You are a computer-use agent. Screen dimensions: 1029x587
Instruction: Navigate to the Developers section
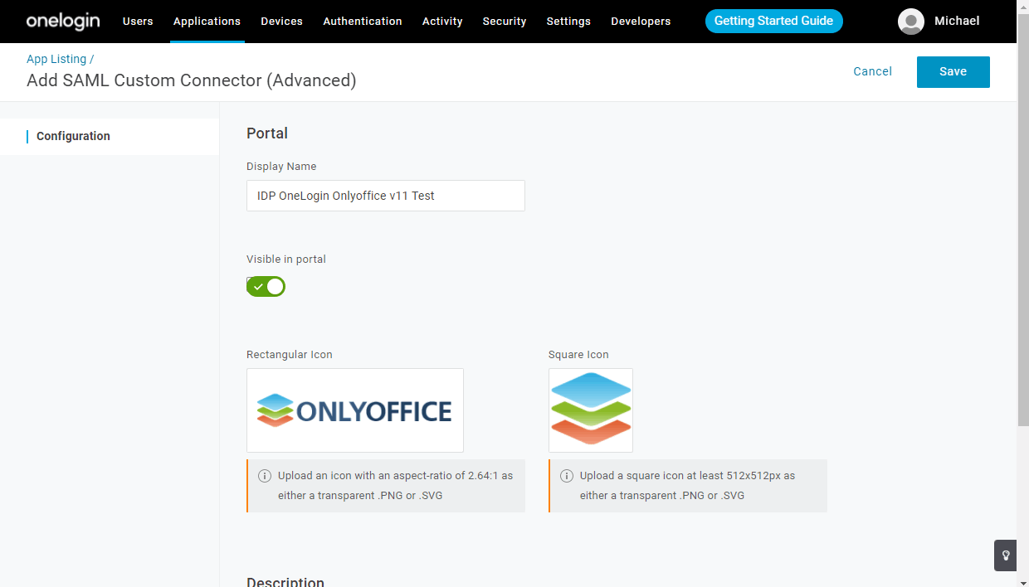click(x=641, y=21)
